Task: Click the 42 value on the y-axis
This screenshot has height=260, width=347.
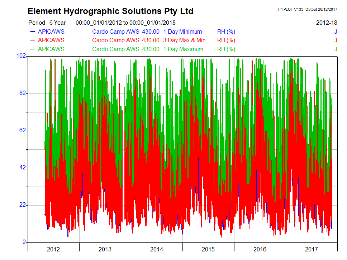Action: click(x=23, y=168)
